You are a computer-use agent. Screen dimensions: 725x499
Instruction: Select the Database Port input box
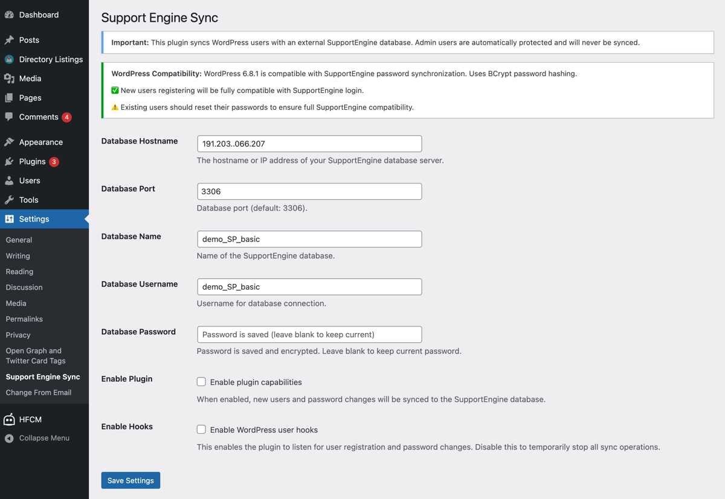[x=309, y=191]
